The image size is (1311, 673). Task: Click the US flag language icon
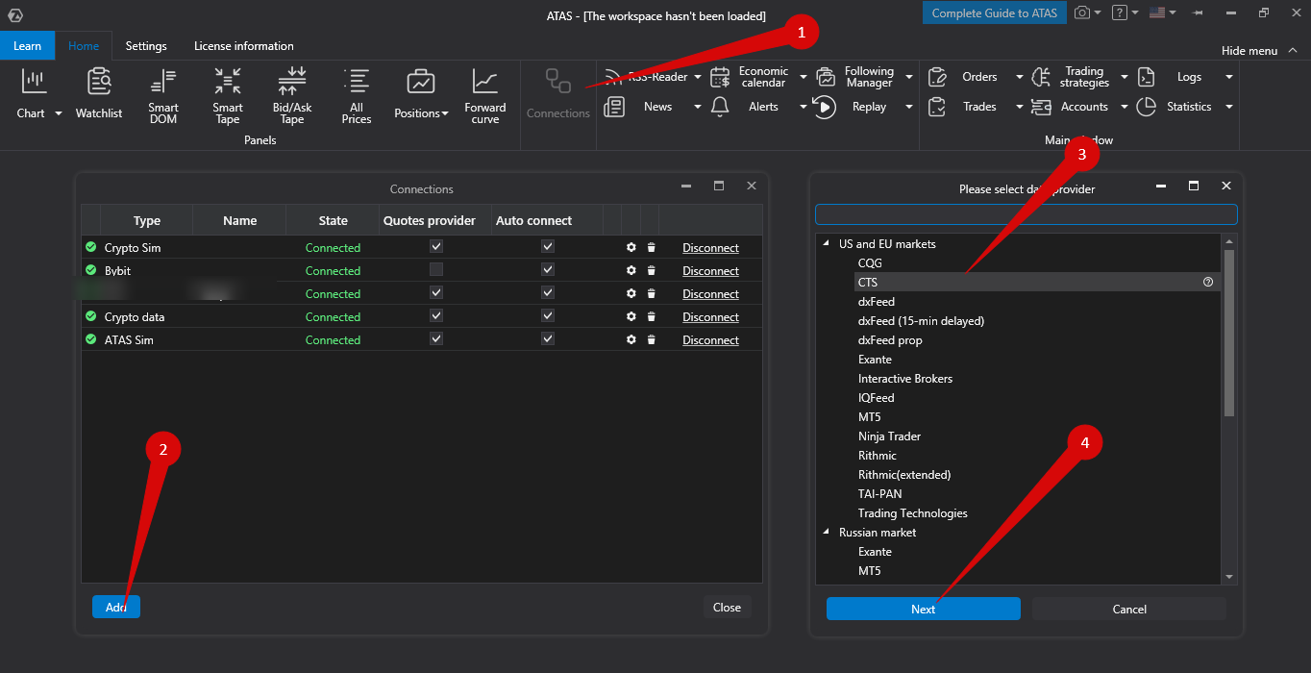click(1157, 12)
